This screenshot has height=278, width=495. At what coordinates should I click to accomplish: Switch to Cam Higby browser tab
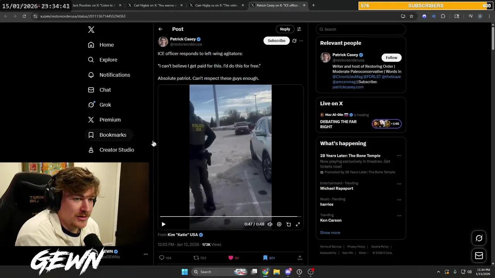216,5
